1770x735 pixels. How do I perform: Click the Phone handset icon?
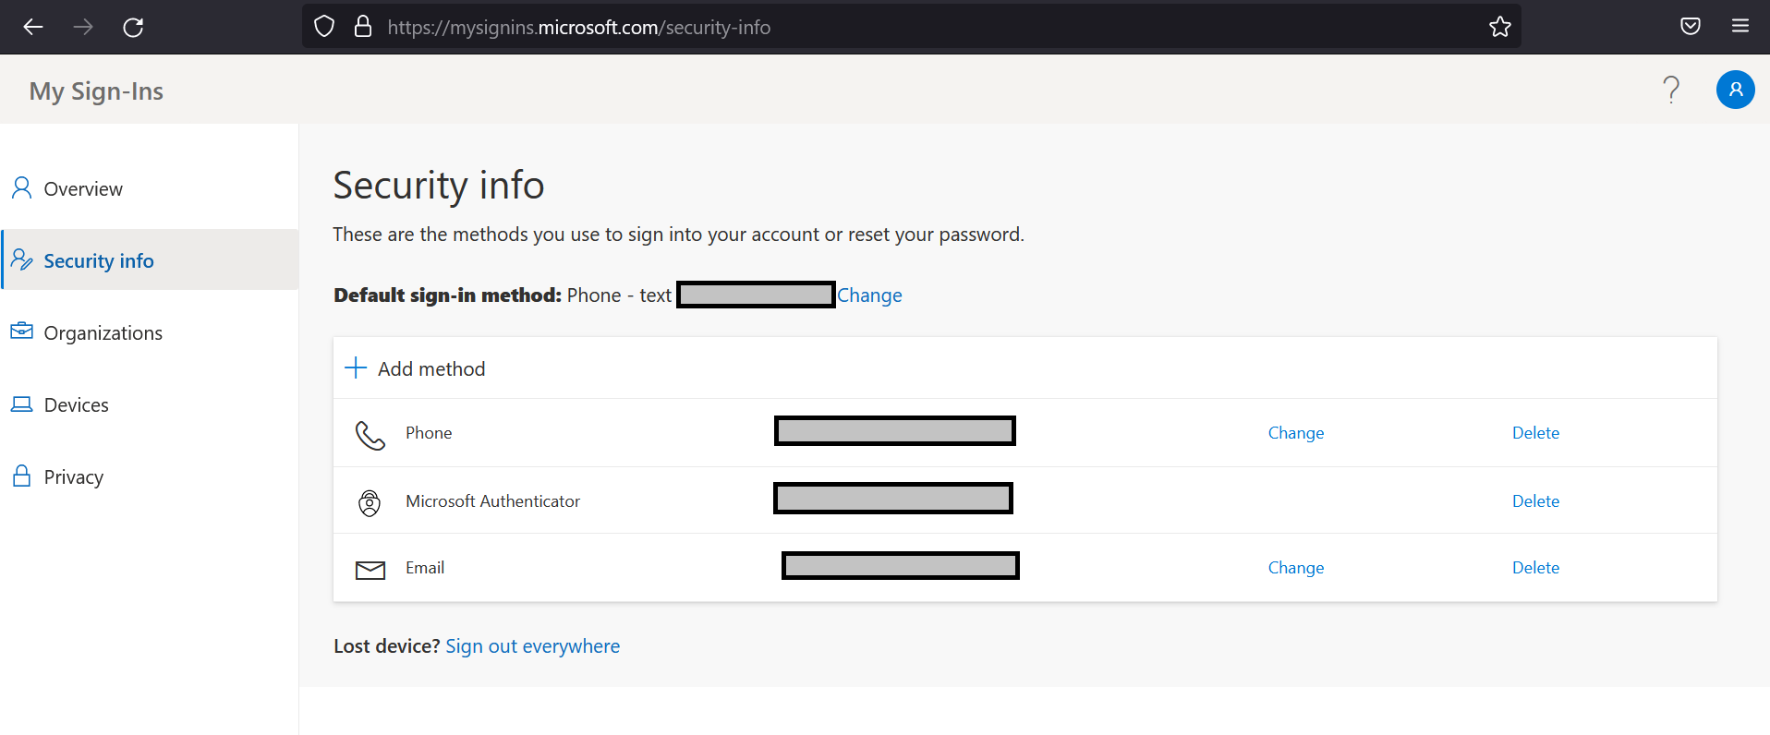tap(370, 435)
